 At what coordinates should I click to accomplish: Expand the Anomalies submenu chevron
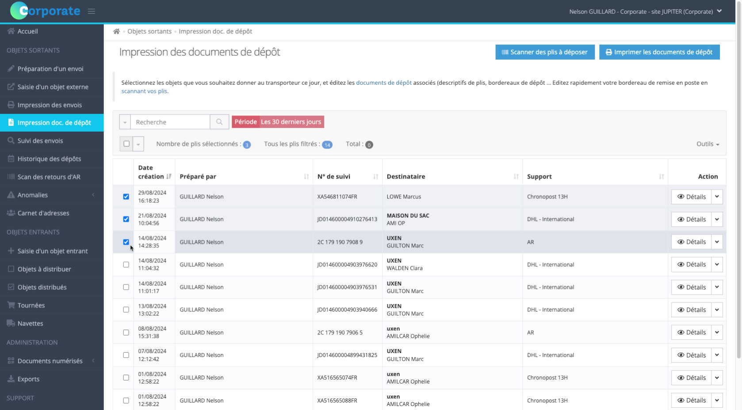(x=93, y=195)
